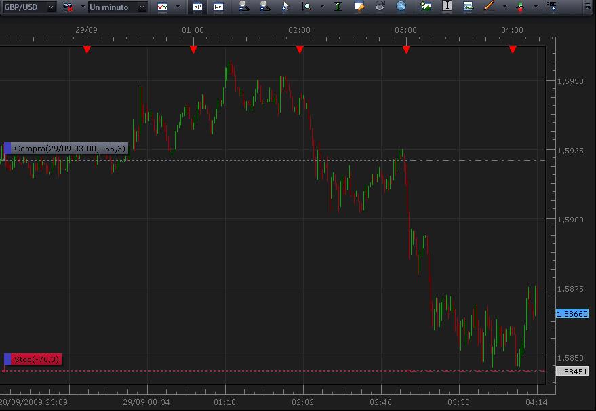The height and width of the screenshot is (411, 596).
Task: Click the template list icon
Action: (468, 7)
